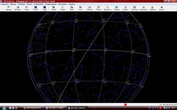Open the Селектор toolbar icon

(x=135, y=8)
